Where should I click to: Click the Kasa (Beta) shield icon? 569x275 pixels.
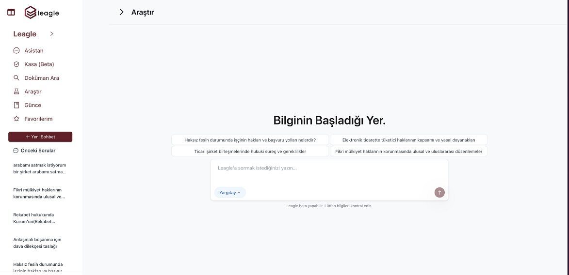(16, 64)
